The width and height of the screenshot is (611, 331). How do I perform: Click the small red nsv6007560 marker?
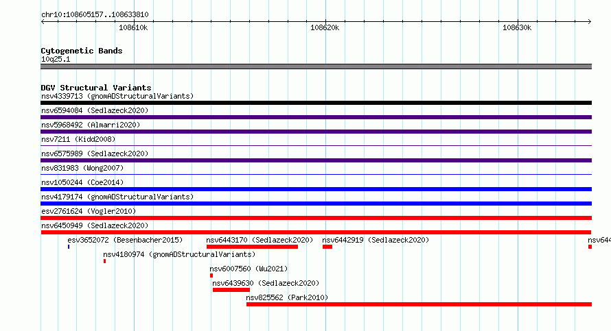[211, 275]
